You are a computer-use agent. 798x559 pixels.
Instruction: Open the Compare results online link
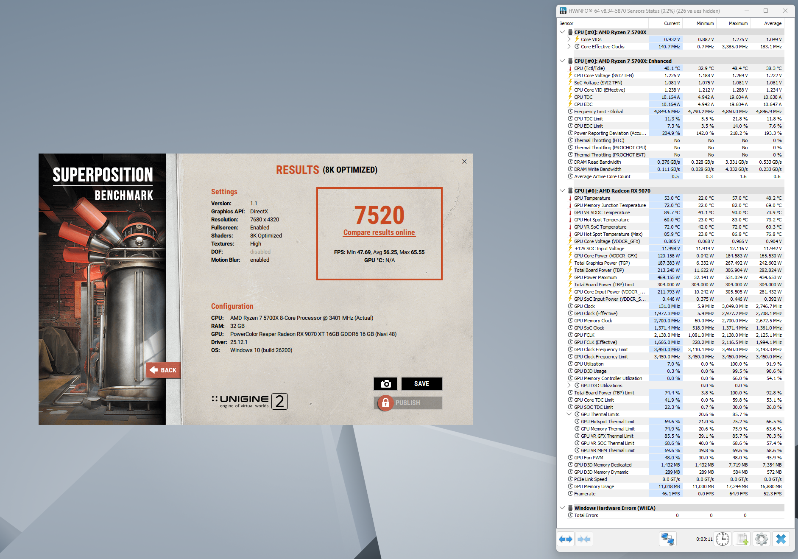[x=379, y=232]
